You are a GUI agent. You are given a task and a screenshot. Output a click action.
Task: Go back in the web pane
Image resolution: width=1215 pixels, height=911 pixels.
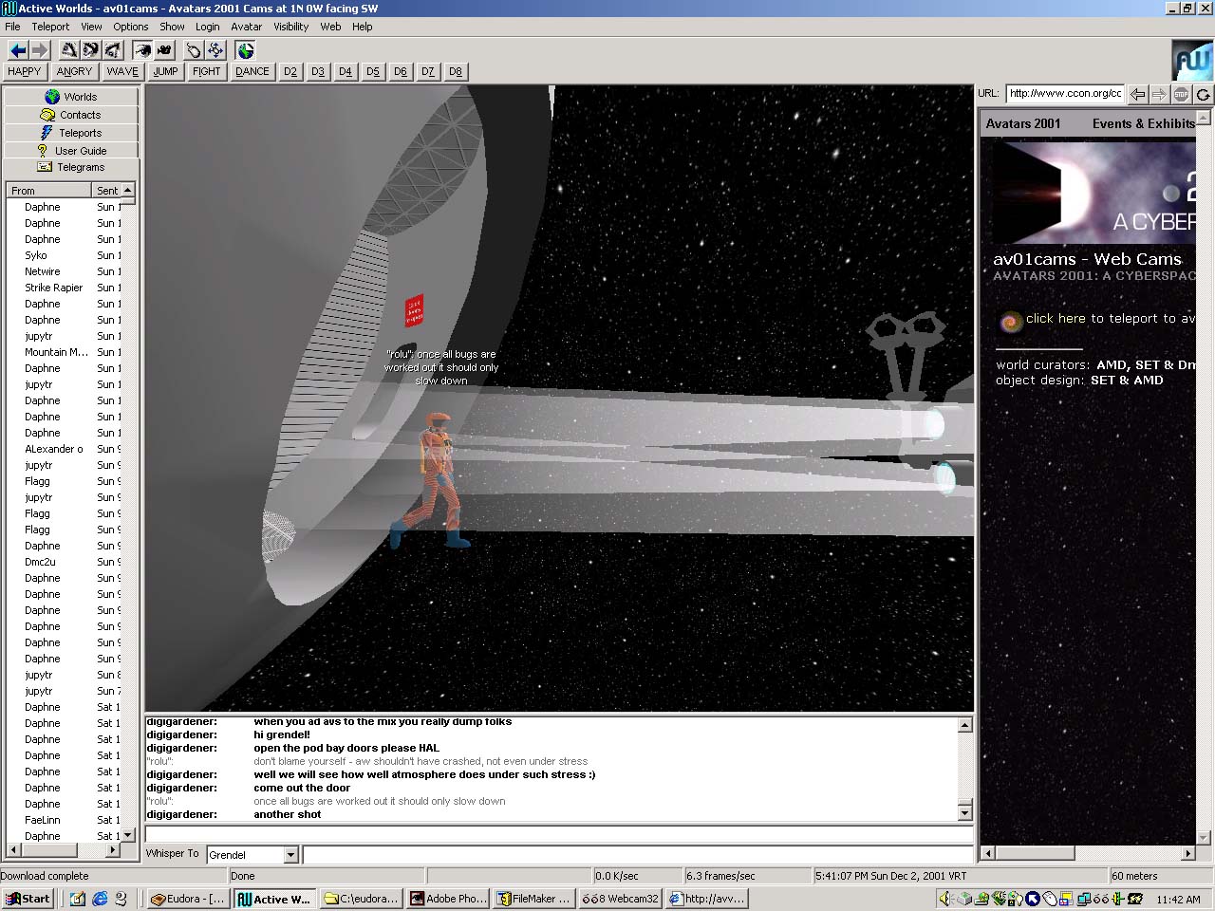click(x=1137, y=94)
